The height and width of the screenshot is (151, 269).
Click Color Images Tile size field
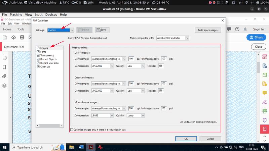pos(161,66)
